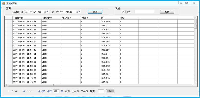Open calendar dropdown of start date picker
The height and width of the screenshot is (98, 200).
pos(46,12)
